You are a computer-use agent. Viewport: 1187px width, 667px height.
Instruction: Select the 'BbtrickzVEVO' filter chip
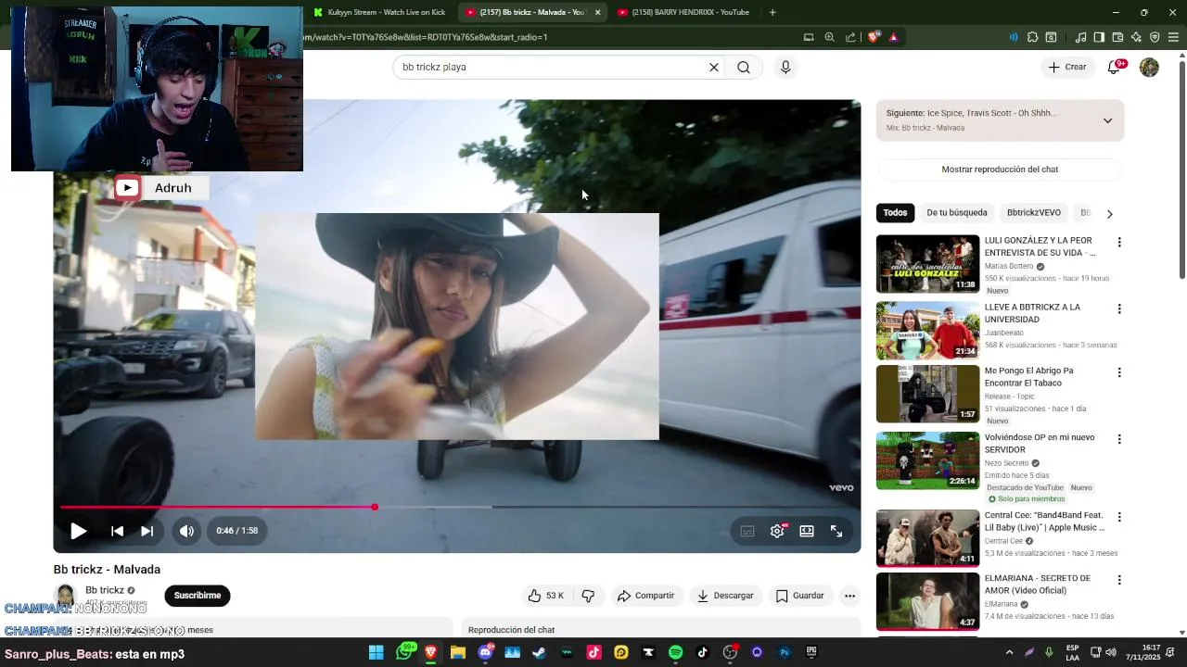1034,213
